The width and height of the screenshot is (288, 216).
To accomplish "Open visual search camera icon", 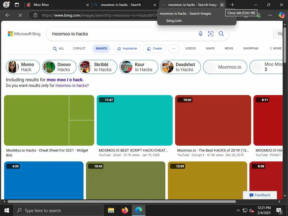I will 210,34.
